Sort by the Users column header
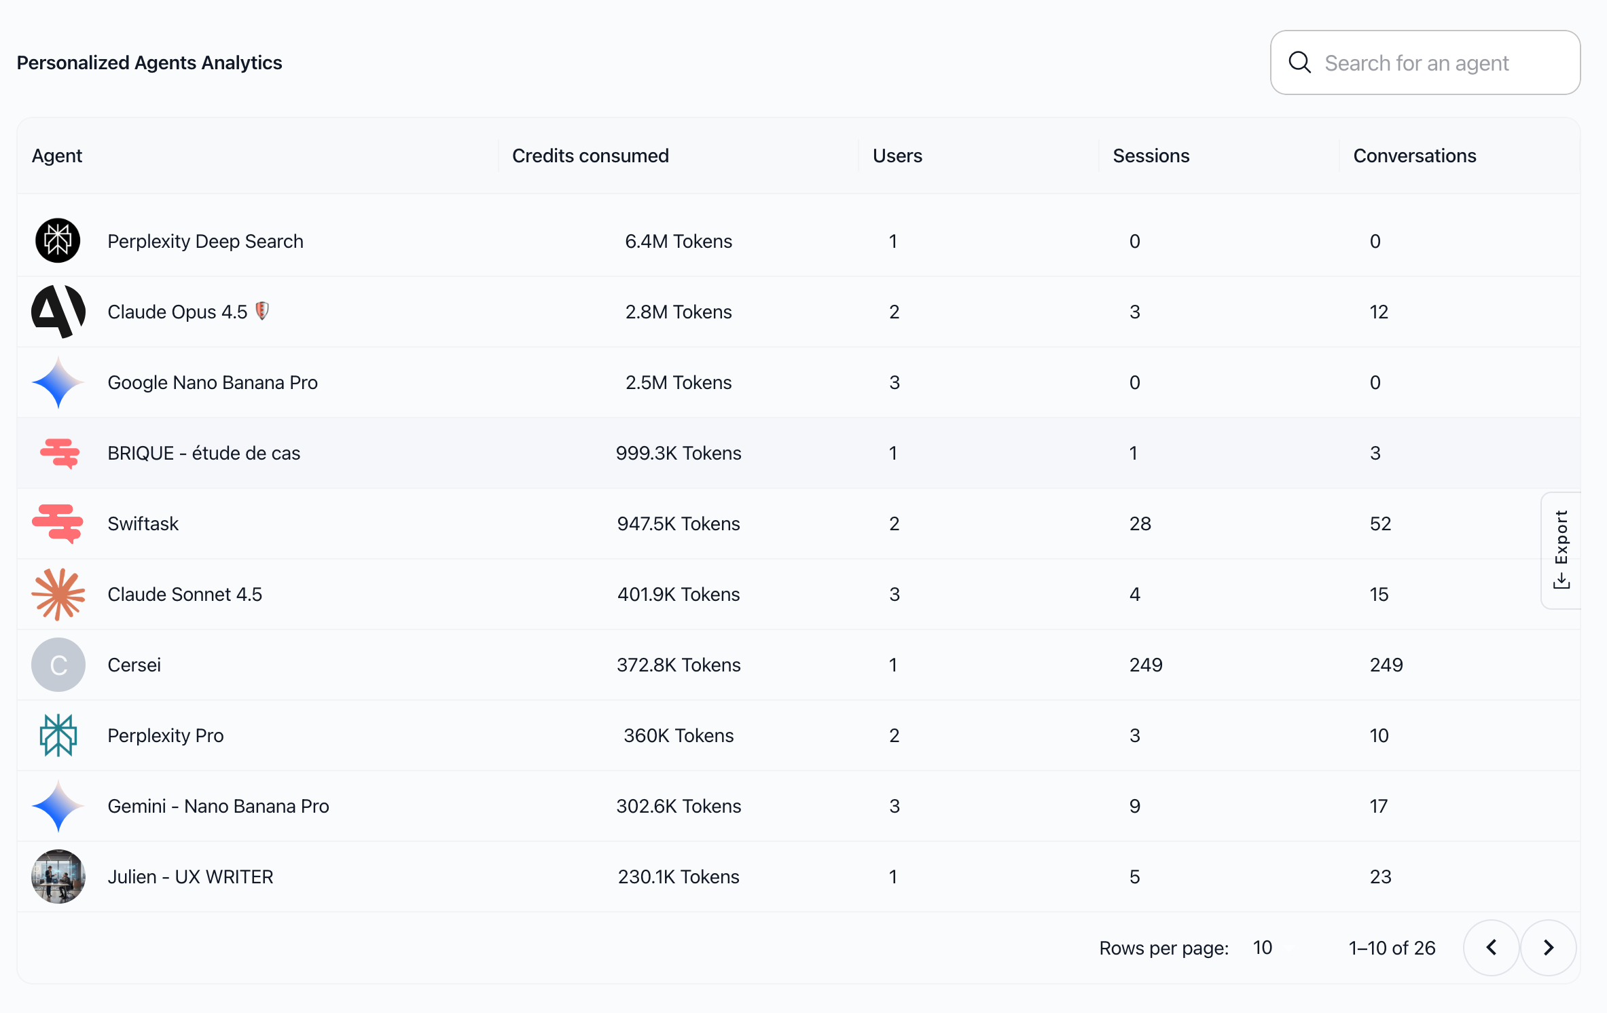Viewport: 1607px width, 1013px height. pyautogui.click(x=898, y=155)
